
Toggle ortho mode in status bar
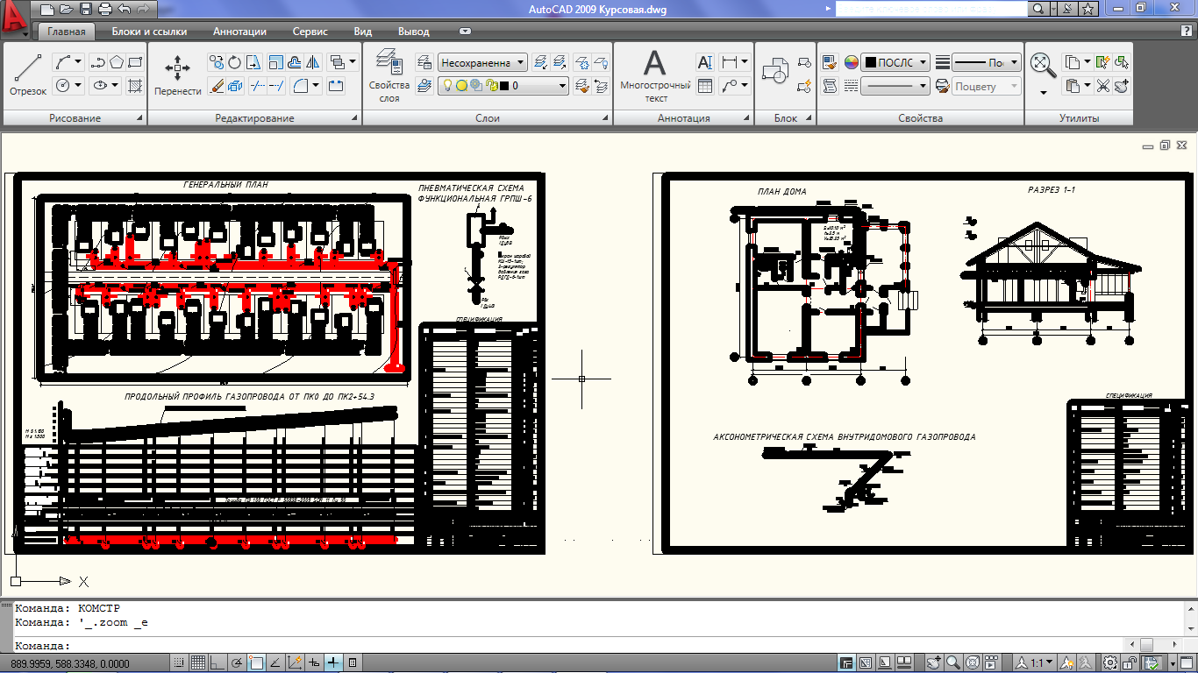[217, 662]
